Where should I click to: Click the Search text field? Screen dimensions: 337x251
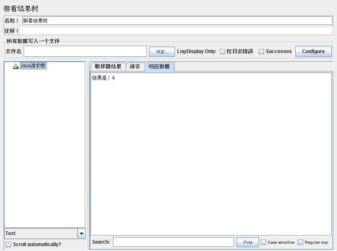pyautogui.click(x=173, y=242)
